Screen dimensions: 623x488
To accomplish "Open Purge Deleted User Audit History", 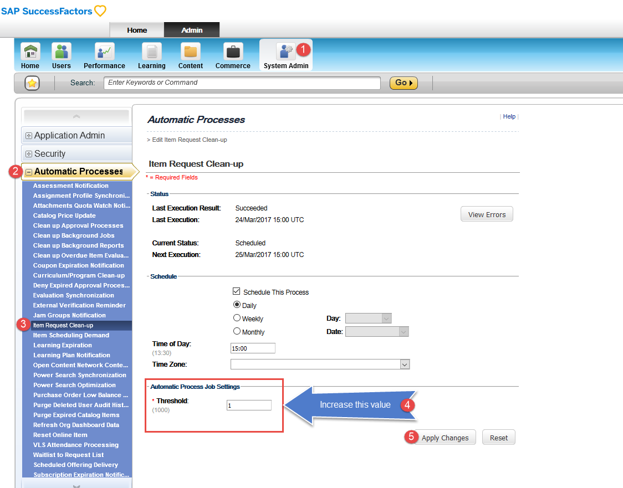I will click(x=81, y=404).
